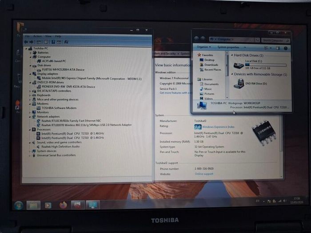
Task: Click Search Computer field
Action: point(275,40)
